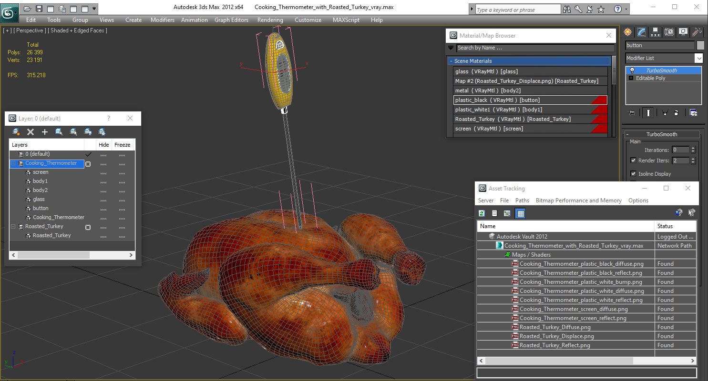
Task: Collapse Cooking_Thermometer layer tree
Action: pyautogui.click(x=13, y=163)
